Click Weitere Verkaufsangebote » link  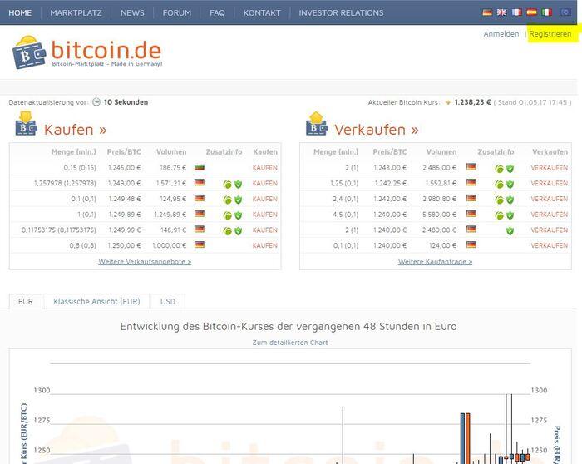pos(145,262)
